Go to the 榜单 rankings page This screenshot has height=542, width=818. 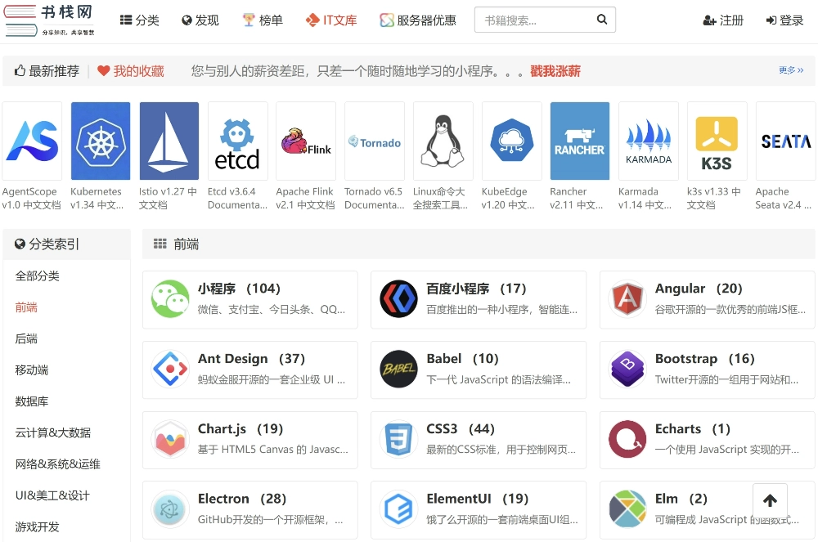coord(263,20)
